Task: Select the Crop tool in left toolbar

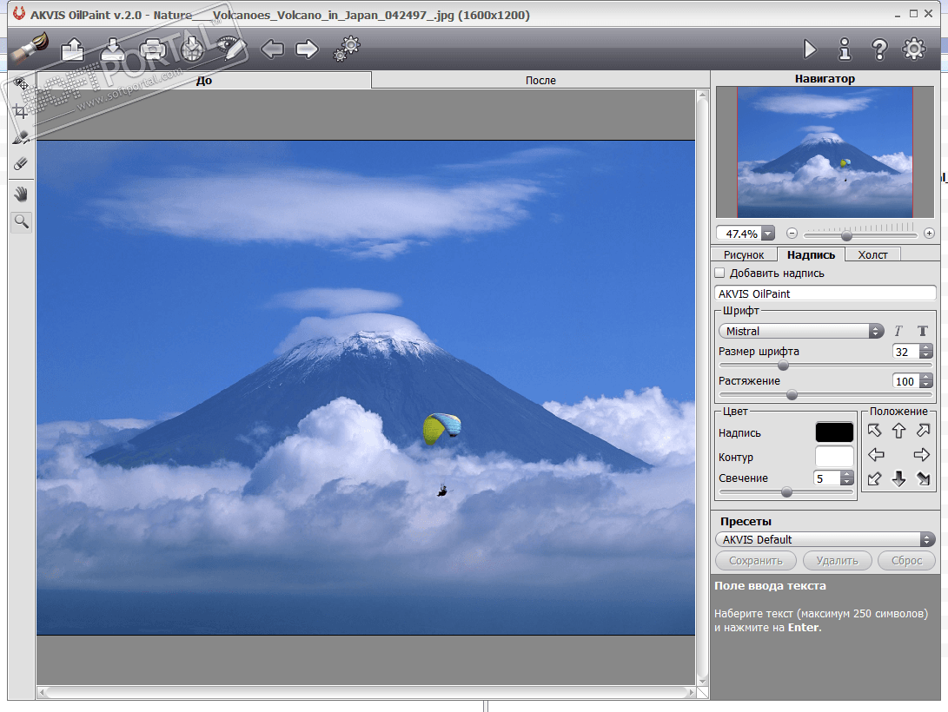Action: 21,110
